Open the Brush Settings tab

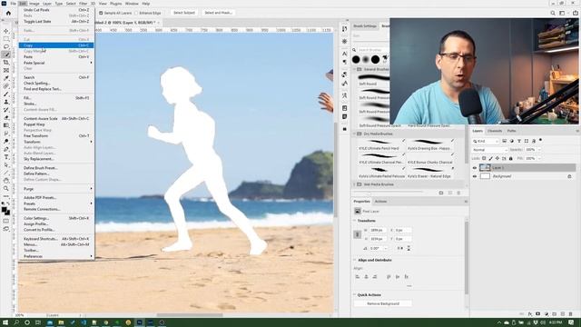click(x=365, y=26)
